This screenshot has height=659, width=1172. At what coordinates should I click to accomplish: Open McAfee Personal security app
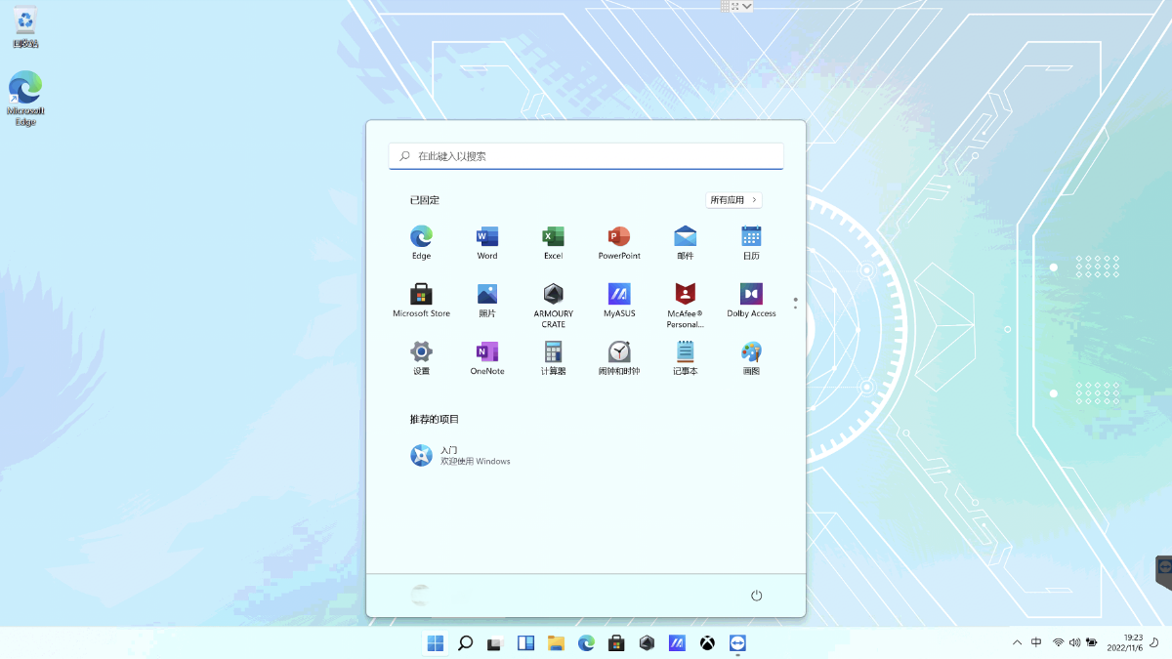686,305
